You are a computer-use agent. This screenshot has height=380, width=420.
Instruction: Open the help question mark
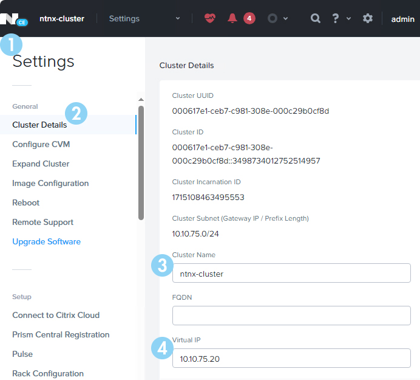pos(335,18)
